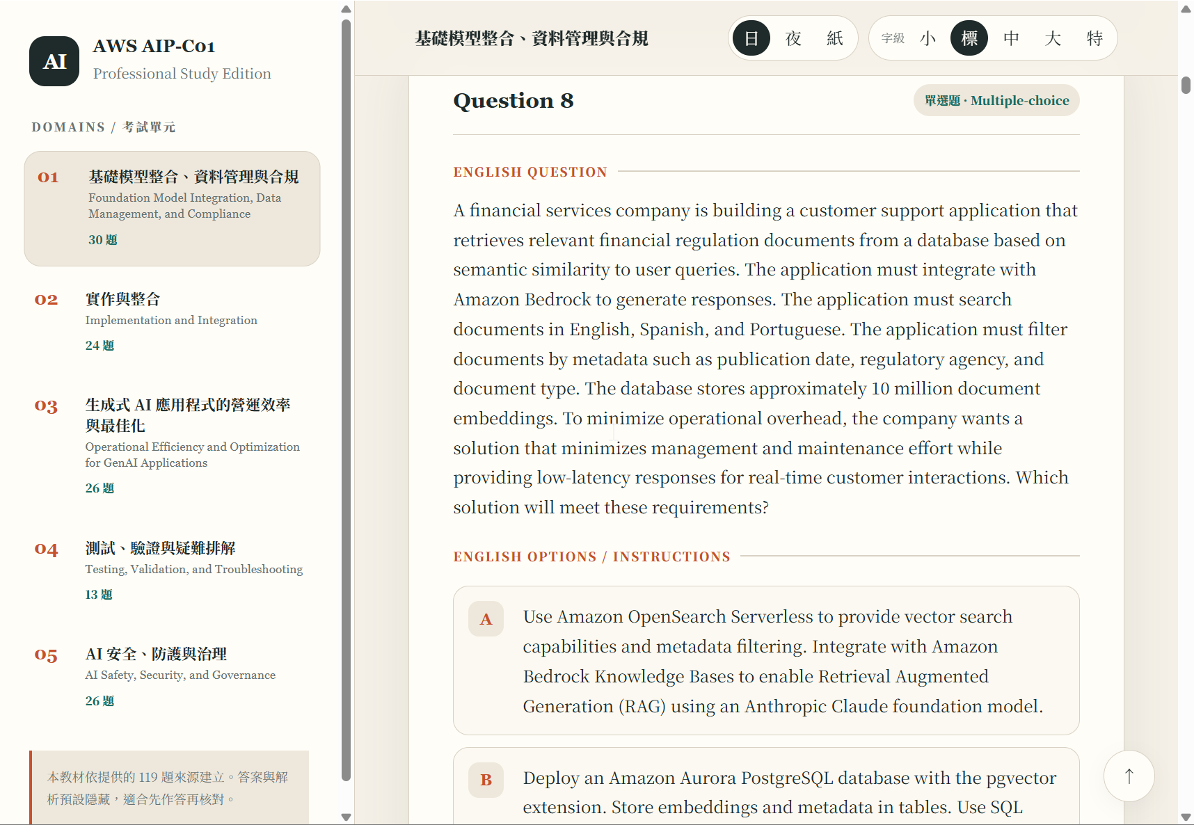Open domain 03 Operational Efficiency and Optimization
Viewport: 1194px width, 825px height.
[172, 445]
